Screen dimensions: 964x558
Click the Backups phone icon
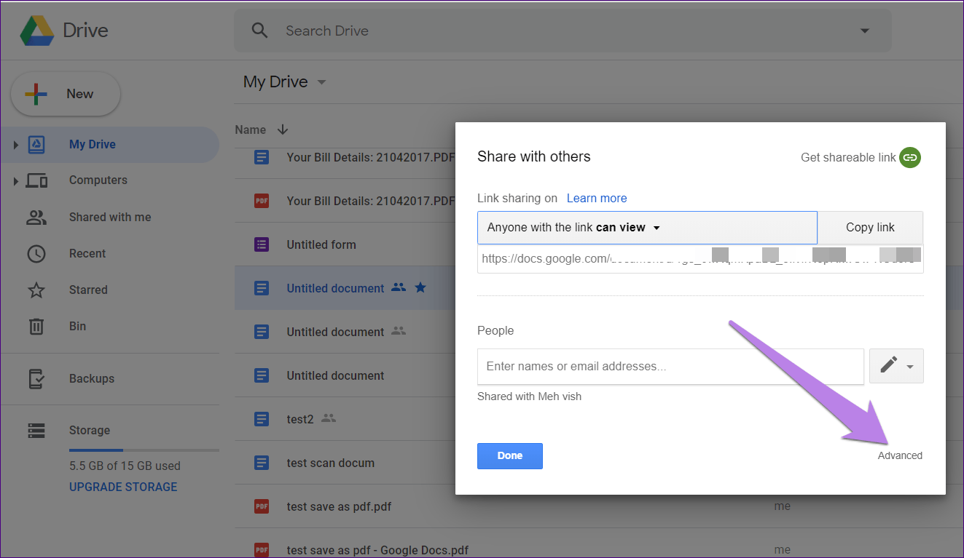pos(36,378)
